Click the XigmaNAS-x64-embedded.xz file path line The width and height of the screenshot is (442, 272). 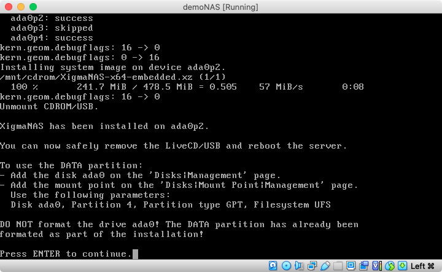(x=113, y=77)
